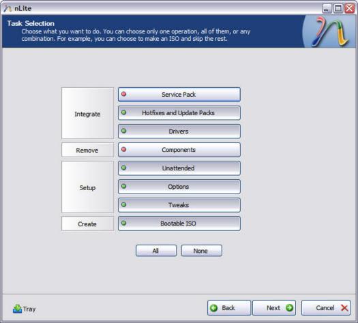Click the nLite title bar icon
Viewport: 358px width, 323px height.
click(8, 8)
